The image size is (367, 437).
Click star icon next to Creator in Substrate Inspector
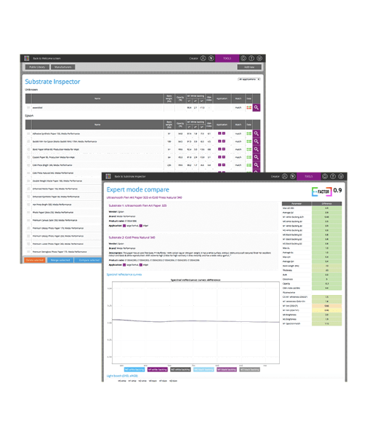(x=211, y=58)
